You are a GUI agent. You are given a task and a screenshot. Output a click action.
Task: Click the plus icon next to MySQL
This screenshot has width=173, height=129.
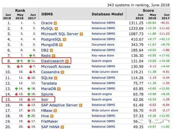56,29
